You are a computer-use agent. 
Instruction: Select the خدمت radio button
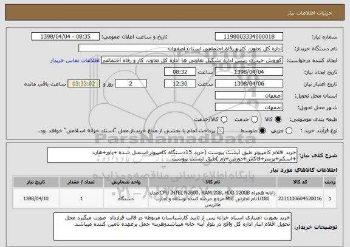pos(255,120)
